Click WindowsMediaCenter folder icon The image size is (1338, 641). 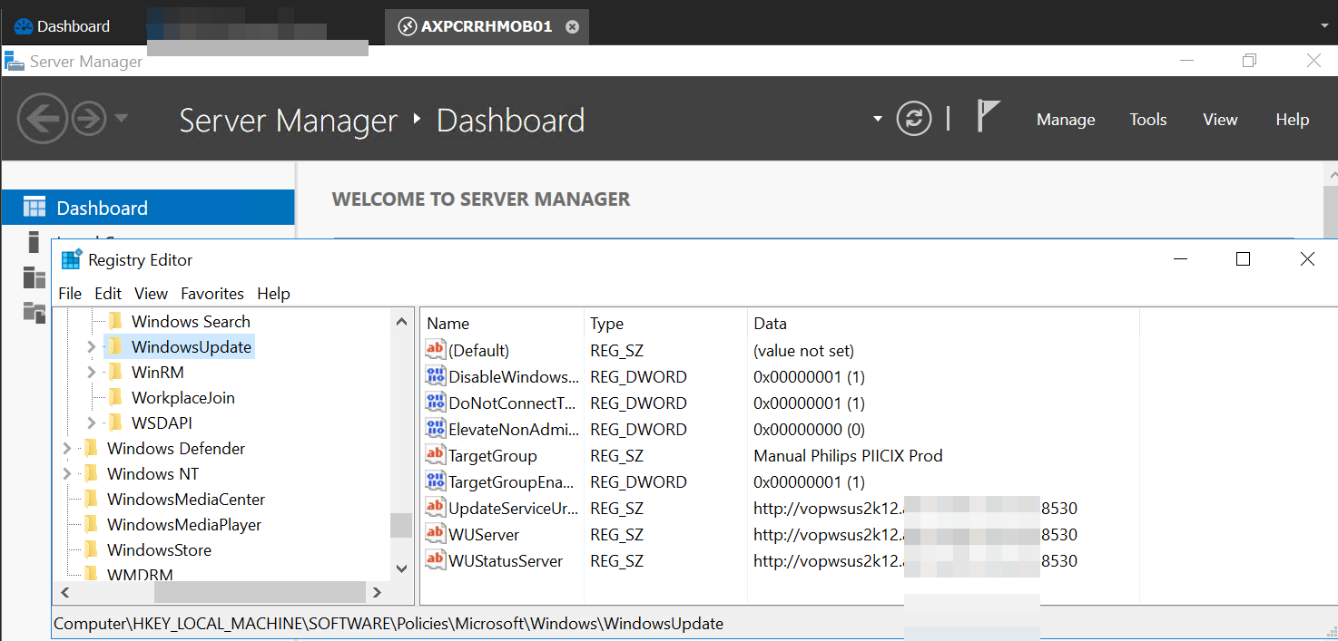point(90,499)
